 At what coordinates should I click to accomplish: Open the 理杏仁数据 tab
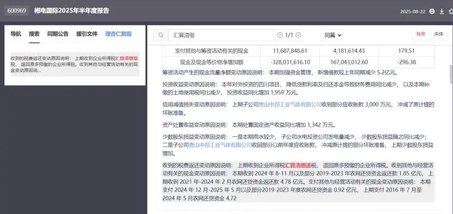point(118,34)
